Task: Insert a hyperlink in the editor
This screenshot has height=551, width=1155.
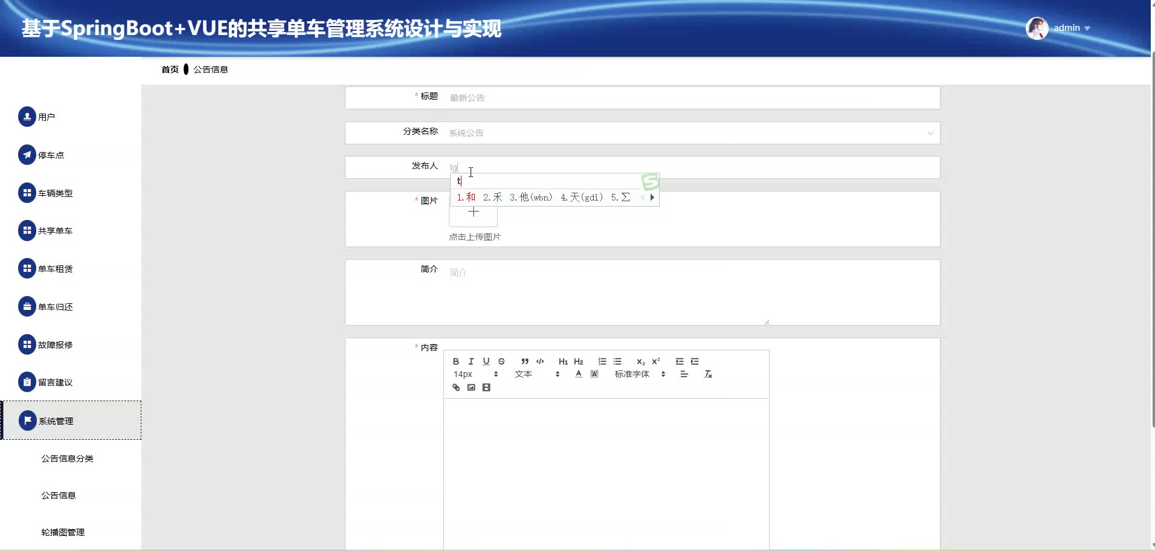Action: click(x=456, y=387)
